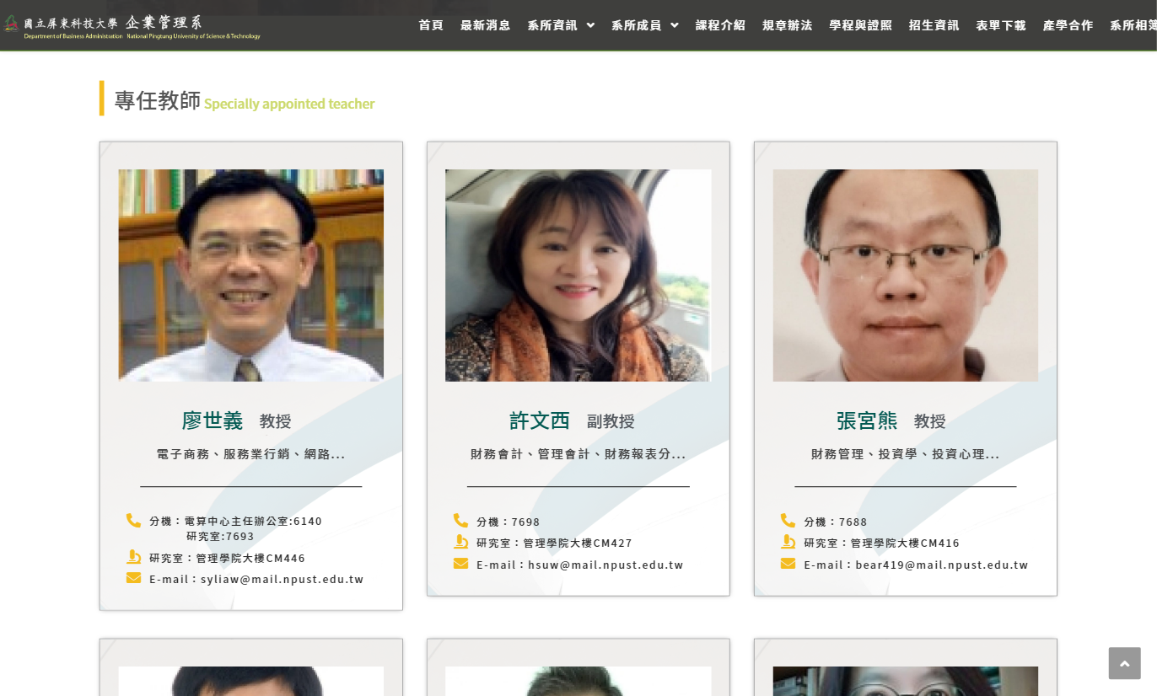1157x696 pixels.
Task: Click the office icon in 許文西's card
Action: click(x=460, y=542)
